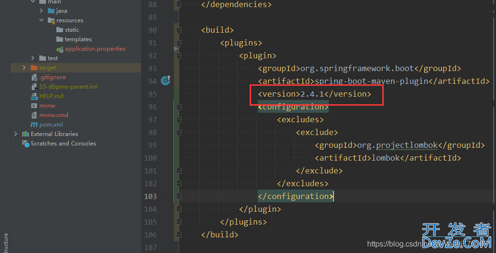Fold the build tag at line 90
Image resolution: width=496 pixels, height=253 pixels.
(179, 30)
